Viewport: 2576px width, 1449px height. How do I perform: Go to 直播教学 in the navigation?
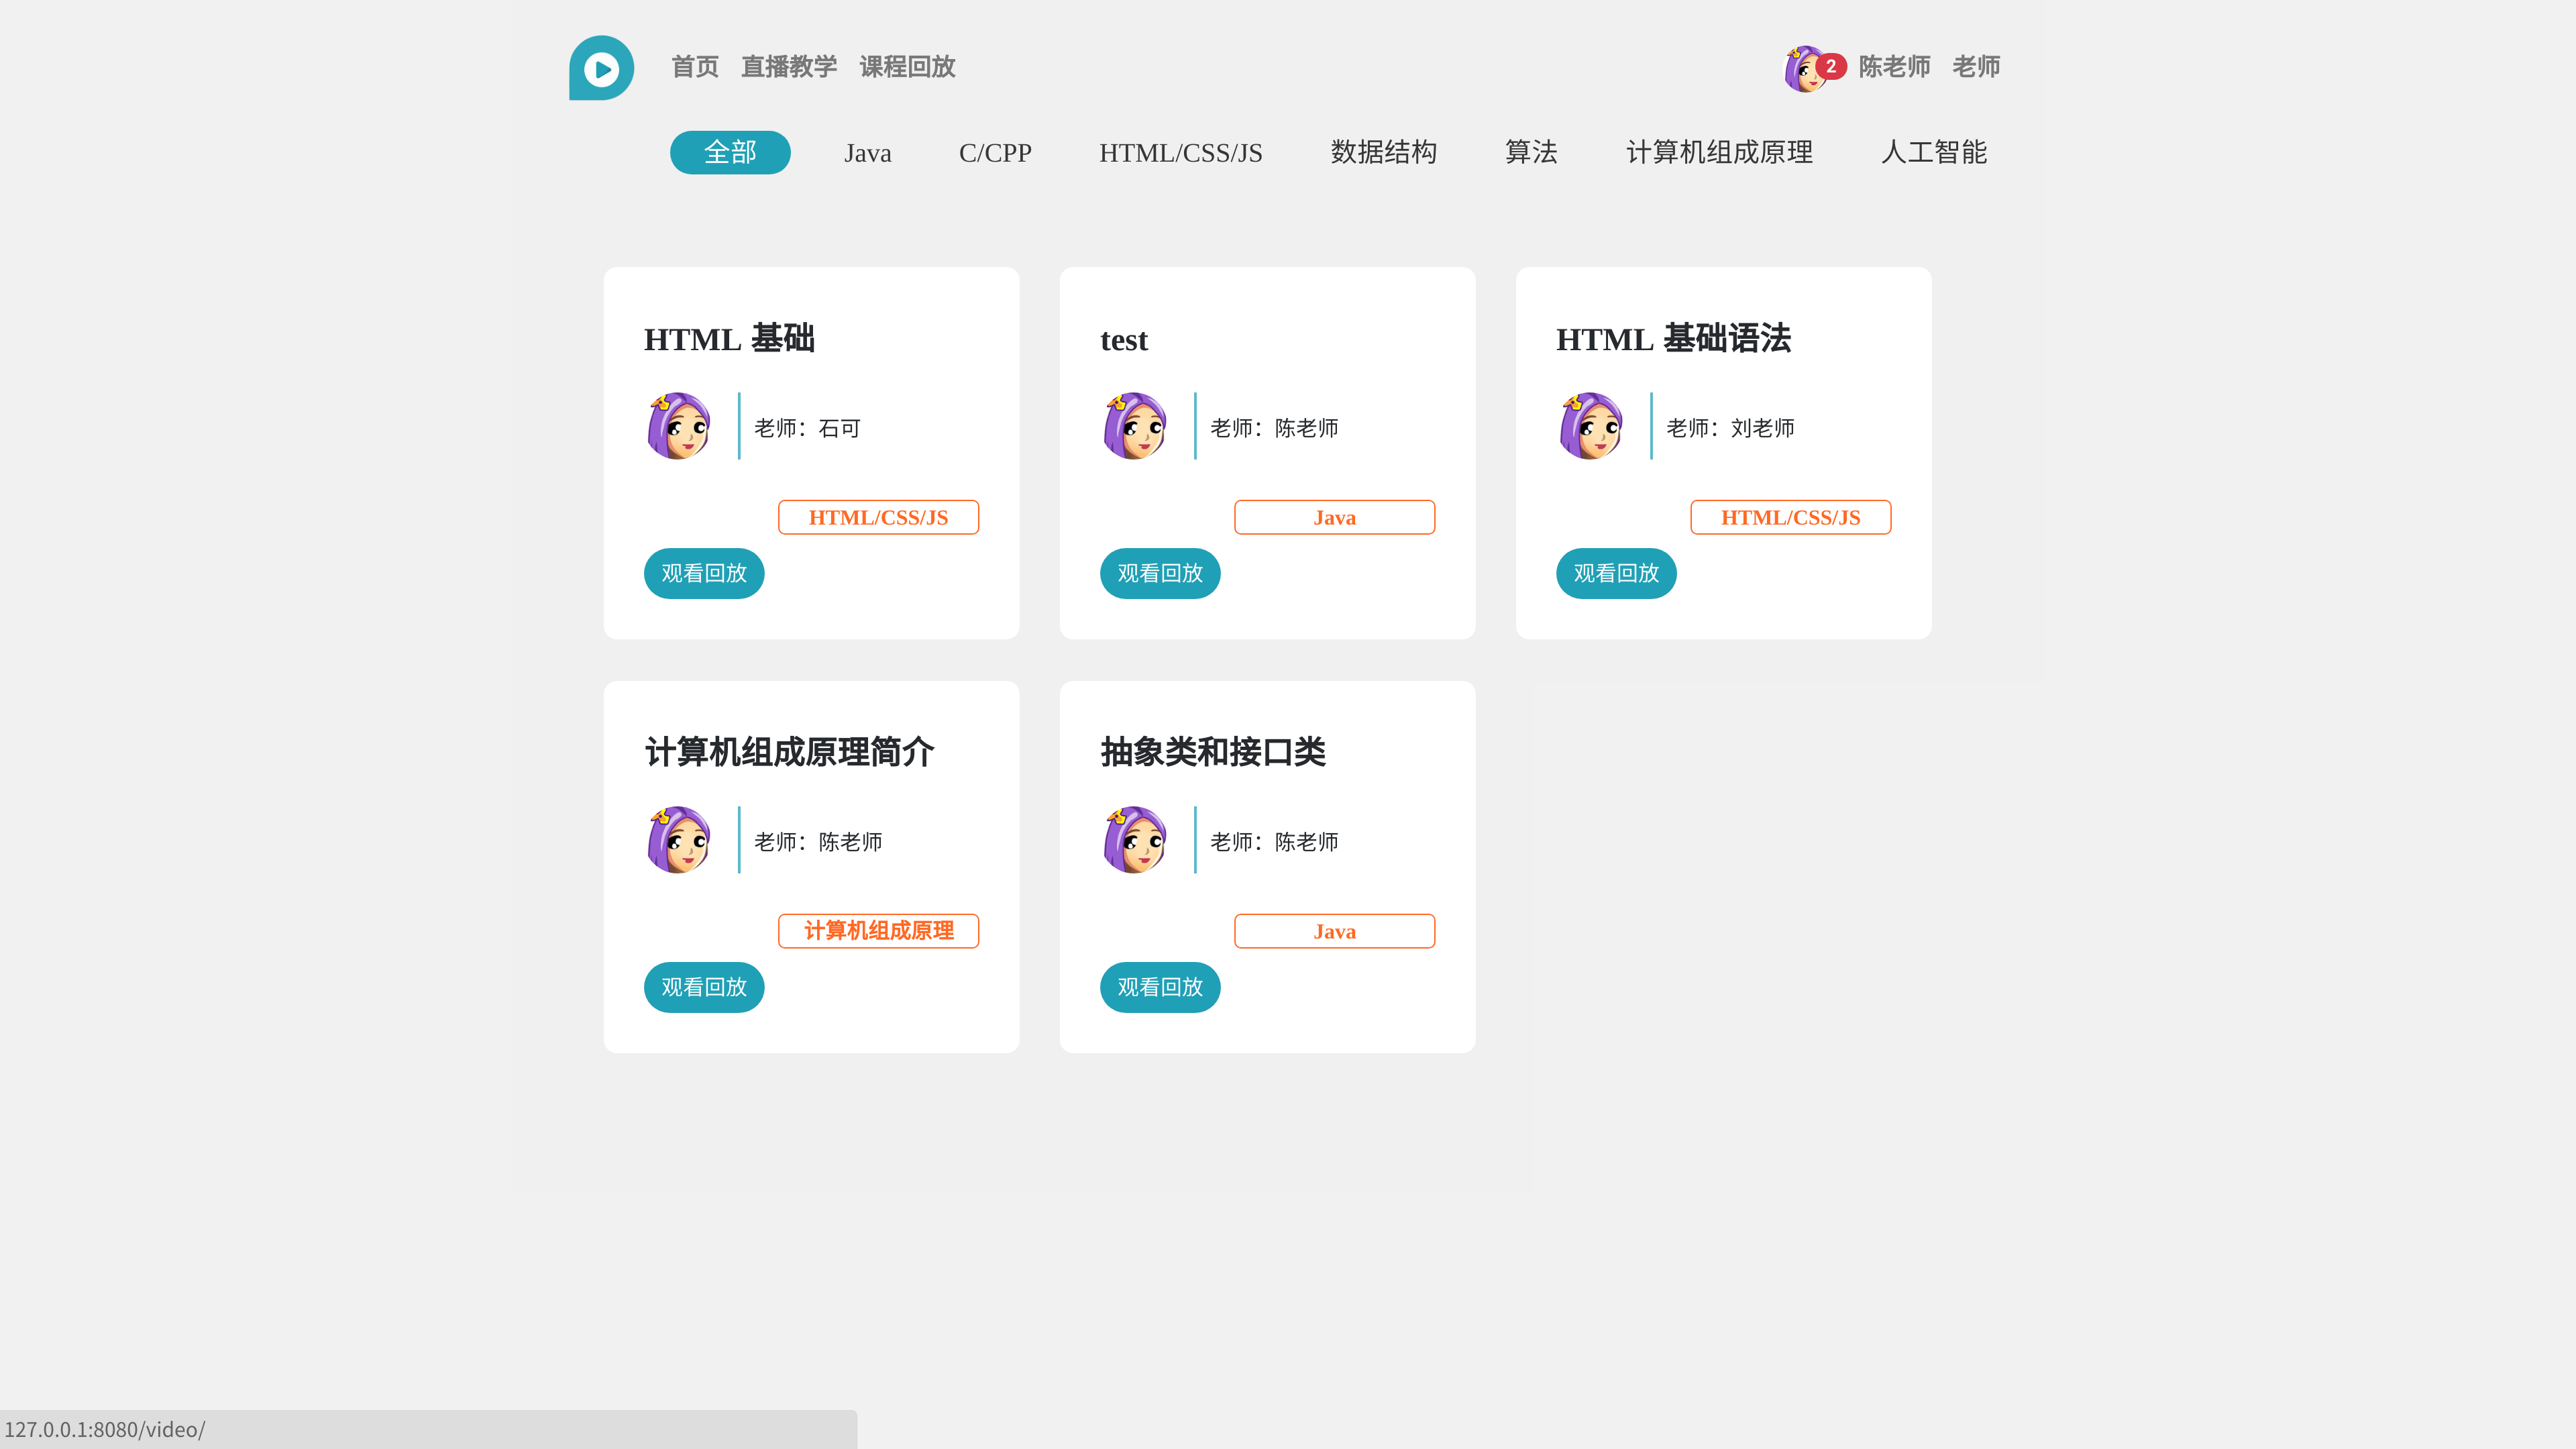pos(788,67)
